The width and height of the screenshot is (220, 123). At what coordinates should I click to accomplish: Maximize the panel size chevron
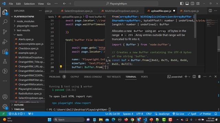point(210,77)
